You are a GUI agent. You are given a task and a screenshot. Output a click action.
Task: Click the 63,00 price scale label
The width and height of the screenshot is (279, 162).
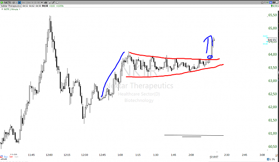273,81
